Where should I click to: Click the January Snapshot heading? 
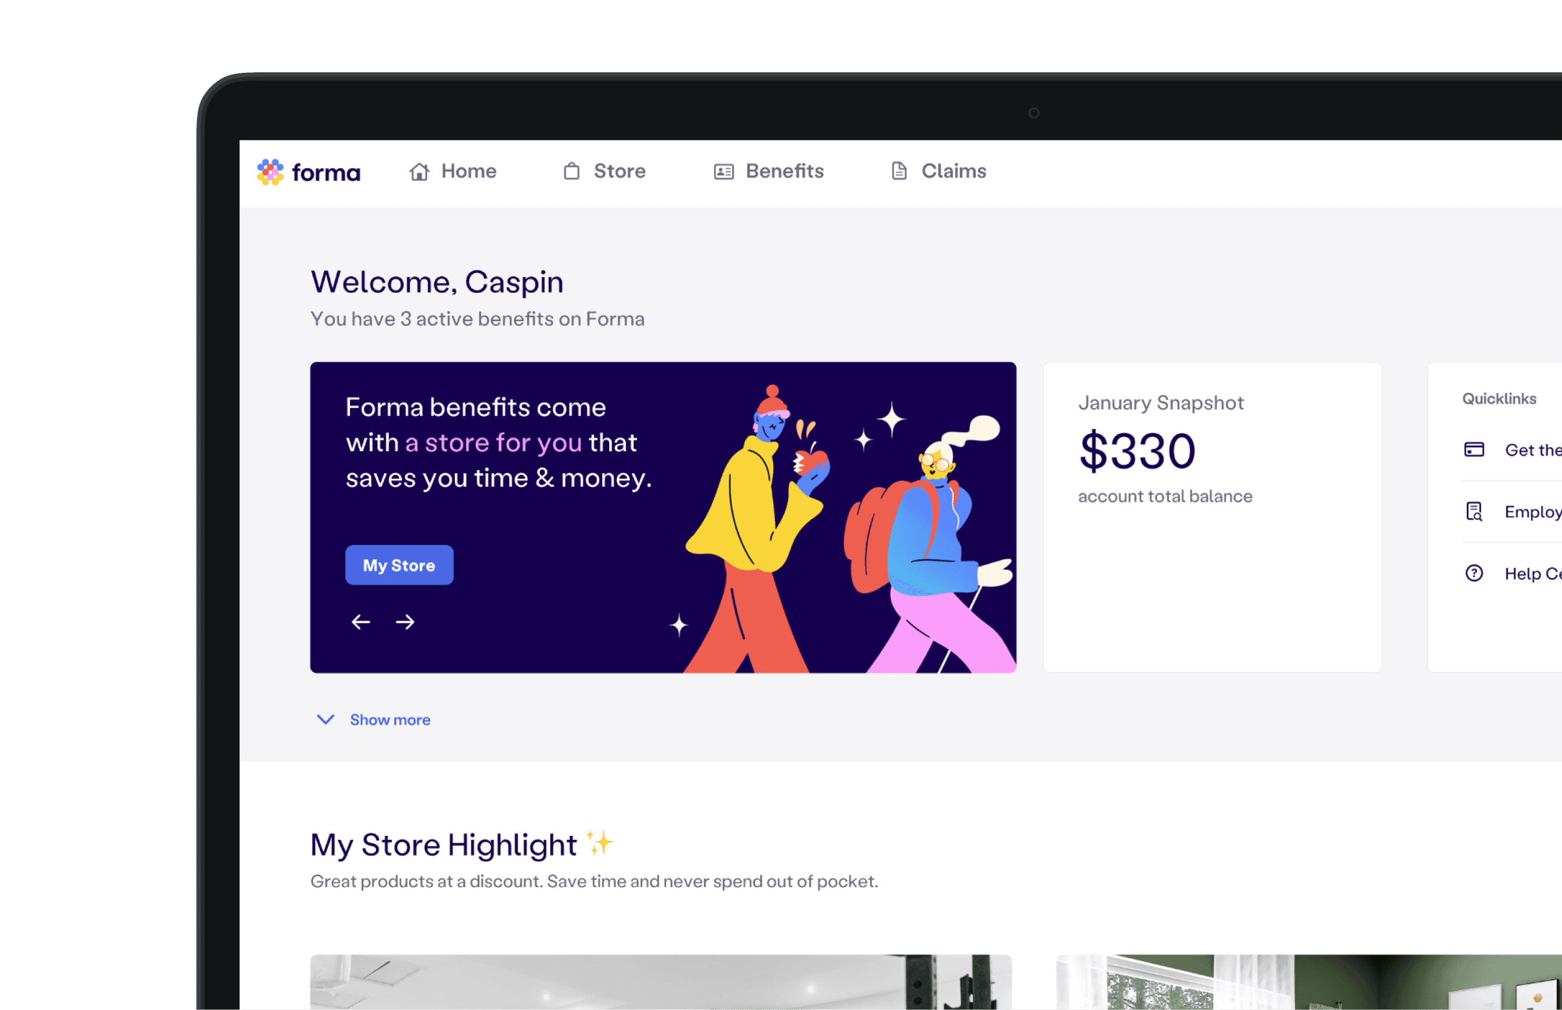pos(1161,403)
